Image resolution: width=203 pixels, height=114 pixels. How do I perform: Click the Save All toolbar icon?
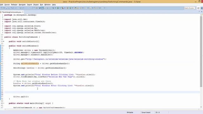coord(9,8)
